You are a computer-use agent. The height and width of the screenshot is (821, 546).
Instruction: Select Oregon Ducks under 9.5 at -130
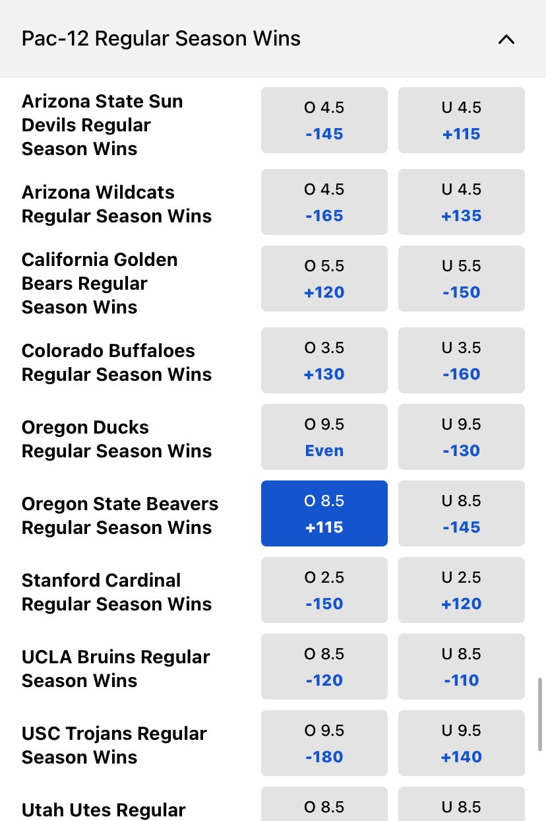461,437
